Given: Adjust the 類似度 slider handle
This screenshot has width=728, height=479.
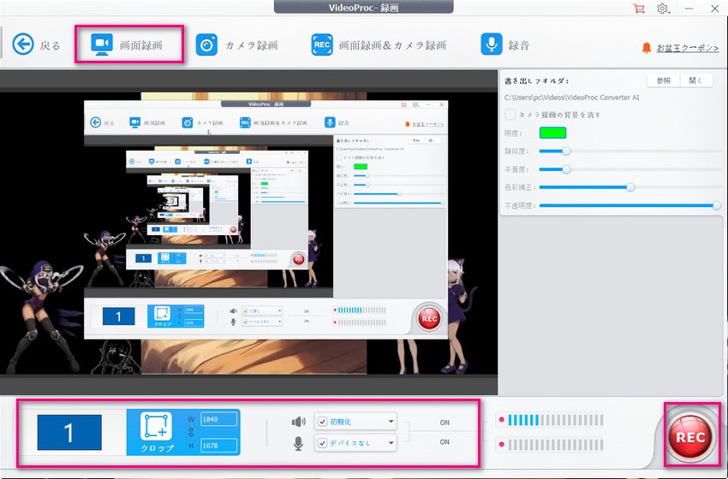Looking at the screenshot, I should [566, 151].
